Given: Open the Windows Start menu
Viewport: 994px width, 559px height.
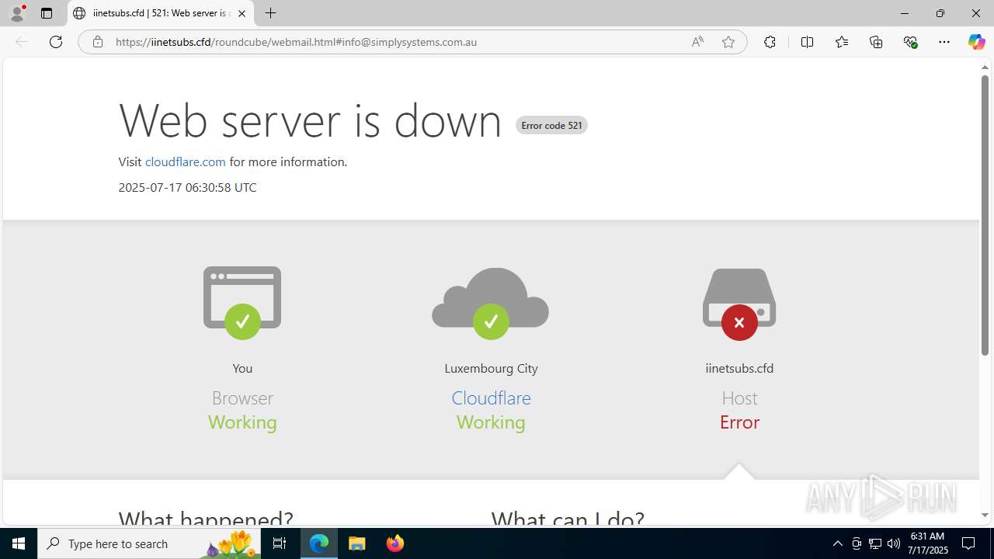Looking at the screenshot, I should click(x=19, y=543).
